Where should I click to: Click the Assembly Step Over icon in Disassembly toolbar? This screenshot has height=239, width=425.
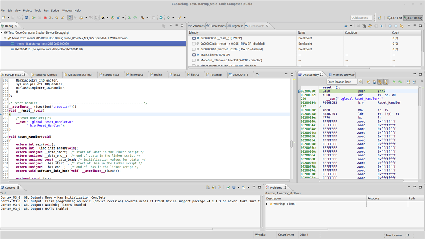(400, 82)
